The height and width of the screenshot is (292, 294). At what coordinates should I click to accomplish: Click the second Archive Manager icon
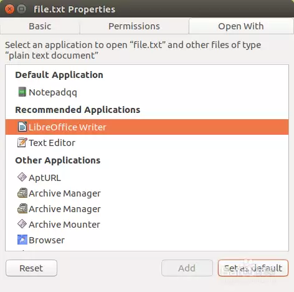(x=22, y=208)
